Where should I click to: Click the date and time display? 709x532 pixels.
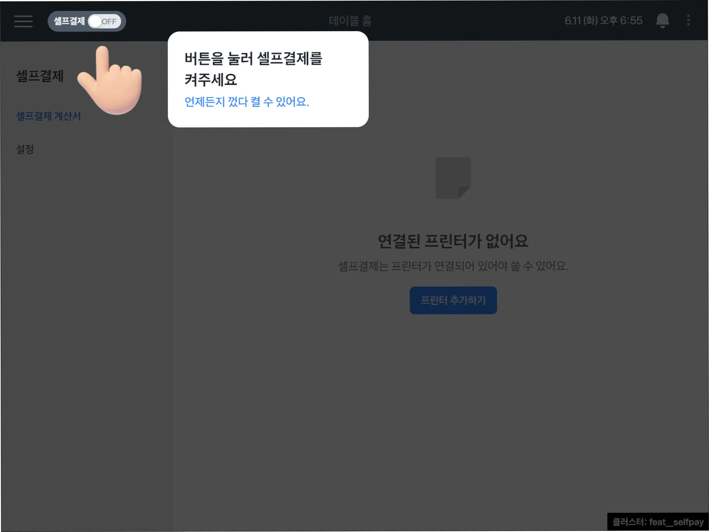point(603,21)
